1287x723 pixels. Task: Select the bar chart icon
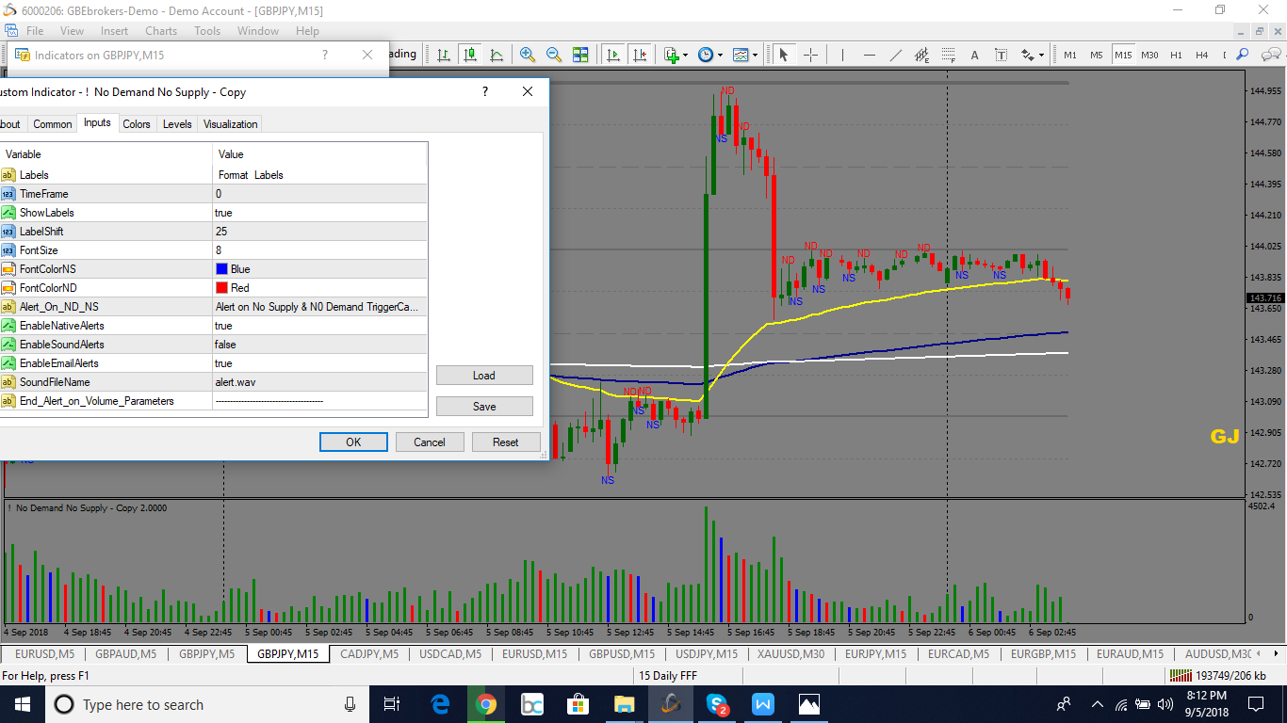click(x=443, y=55)
